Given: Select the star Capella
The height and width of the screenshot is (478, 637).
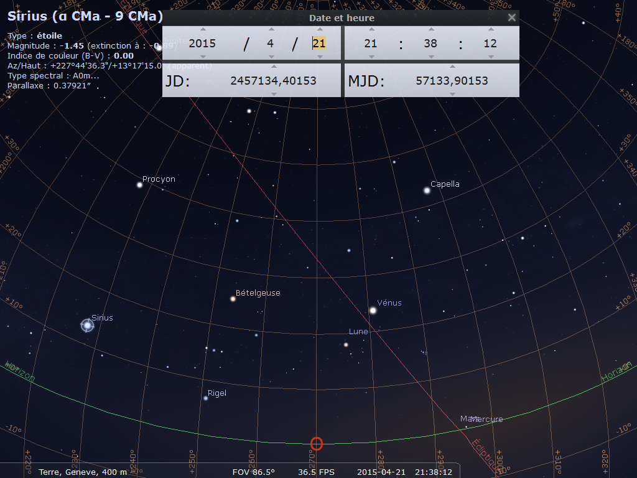Looking at the screenshot, I should 427,190.
